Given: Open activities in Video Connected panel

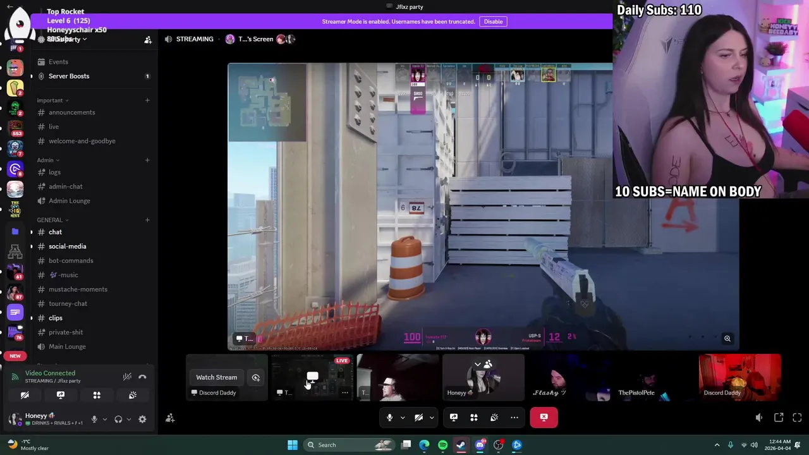Looking at the screenshot, I should click(97, 395).
